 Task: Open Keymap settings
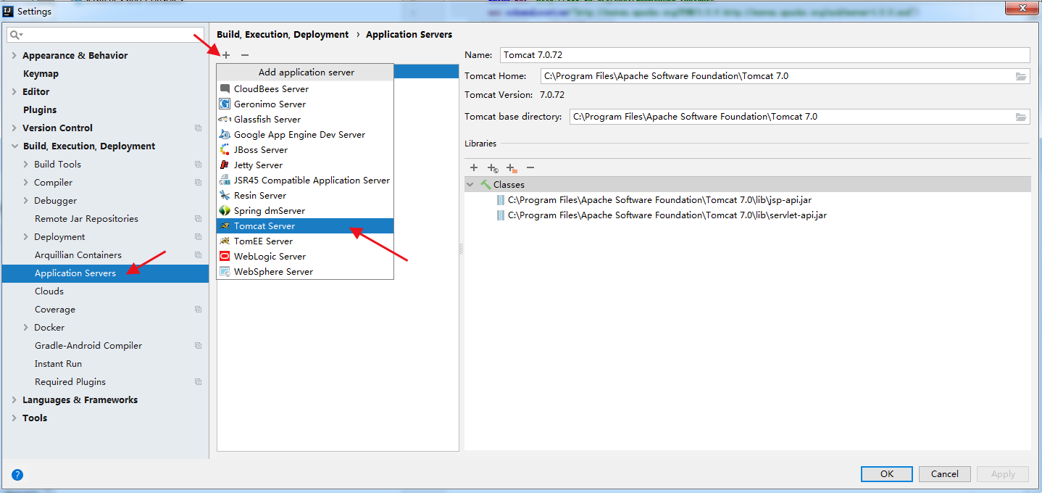[x=41, y=73]
